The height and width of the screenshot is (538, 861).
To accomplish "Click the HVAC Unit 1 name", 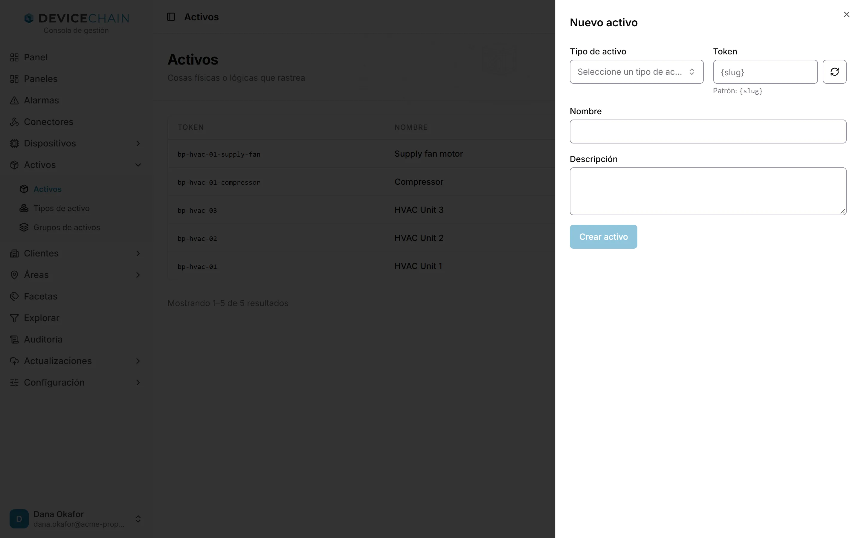I will tap(418, 266).
